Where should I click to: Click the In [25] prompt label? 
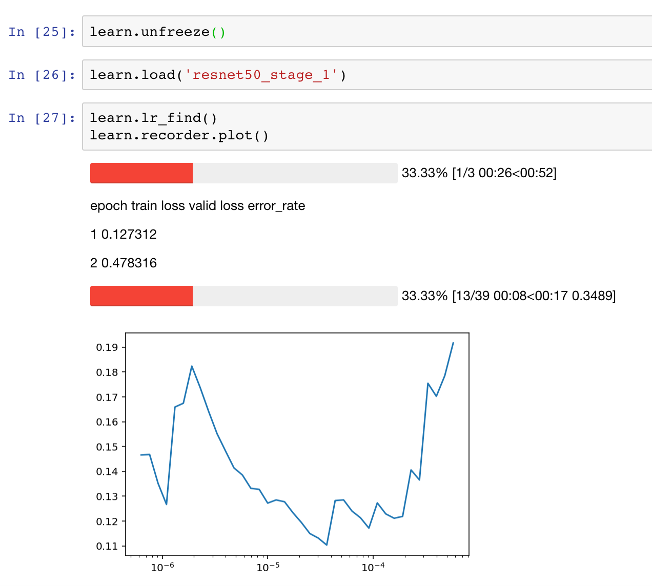click(x=42, y=32)
